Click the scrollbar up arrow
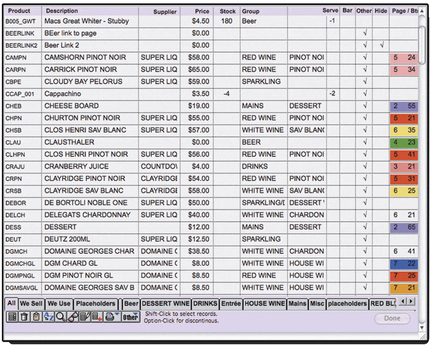The image size is (430, 345). tap(422, 11)
